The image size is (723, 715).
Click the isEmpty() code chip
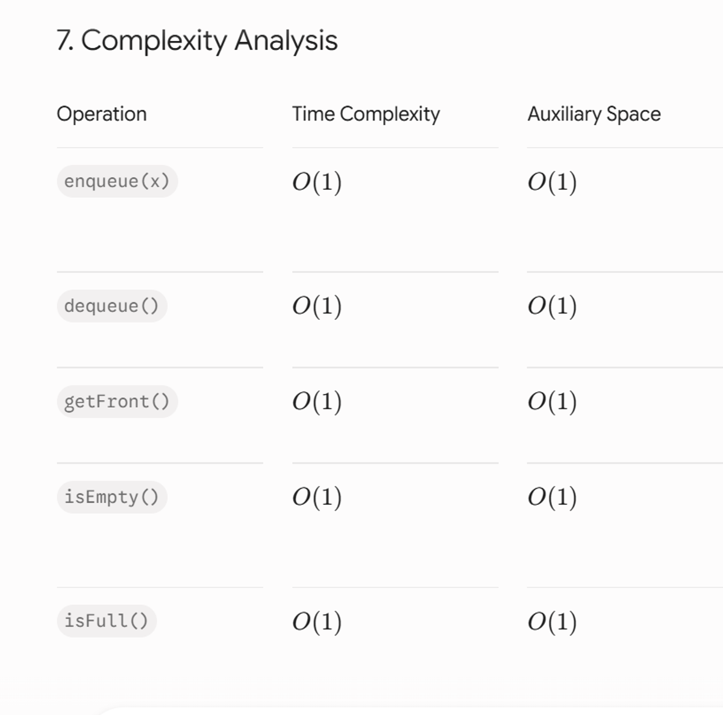click(x=111, y=497)
